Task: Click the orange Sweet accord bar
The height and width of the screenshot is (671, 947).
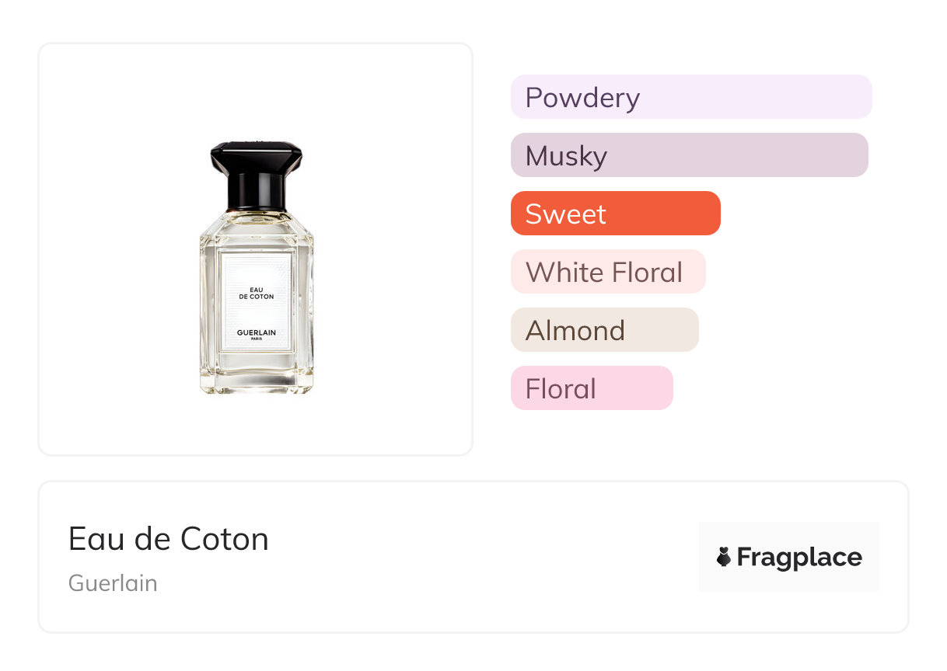Action: [x=615, y=214]
